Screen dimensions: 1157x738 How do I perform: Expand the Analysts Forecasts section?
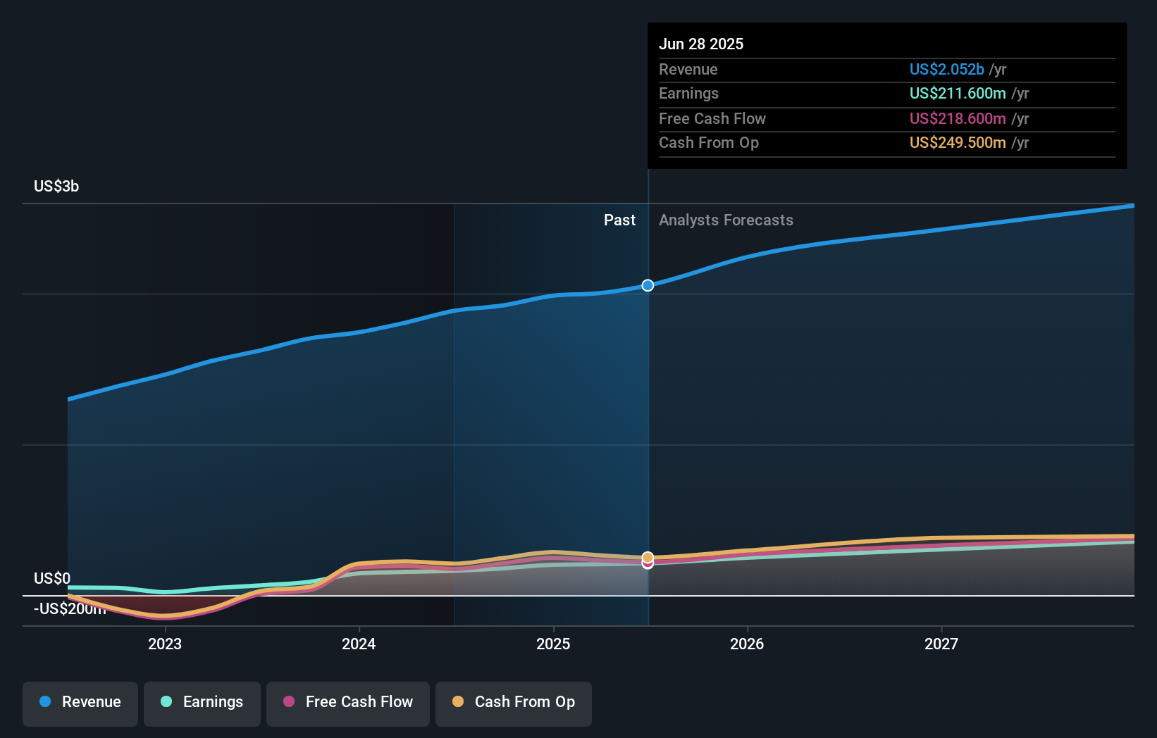pyautogui.click(x=726, y=220)
